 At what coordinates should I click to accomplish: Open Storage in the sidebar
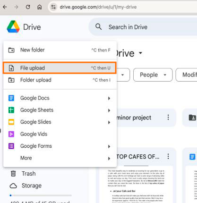[x=32, y=186]
